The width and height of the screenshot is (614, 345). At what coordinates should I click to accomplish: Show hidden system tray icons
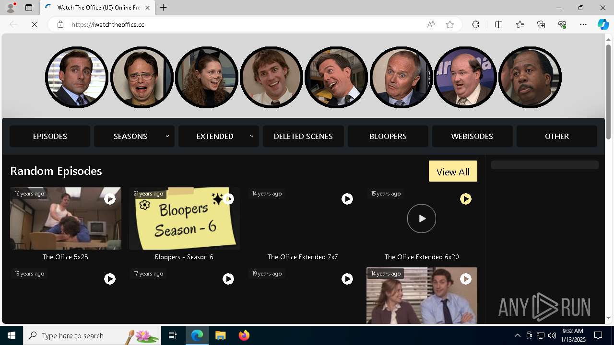coord(517,335)
